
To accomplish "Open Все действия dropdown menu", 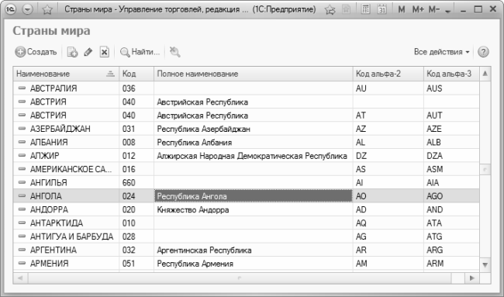I will coord(442,52).
